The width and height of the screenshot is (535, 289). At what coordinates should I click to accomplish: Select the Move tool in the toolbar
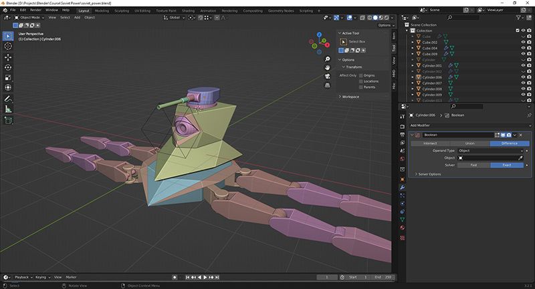8,57
